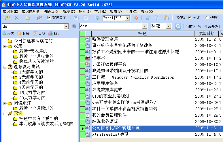Click the red shield stop icon
223x142 pixels.
(x=136, y=18)
